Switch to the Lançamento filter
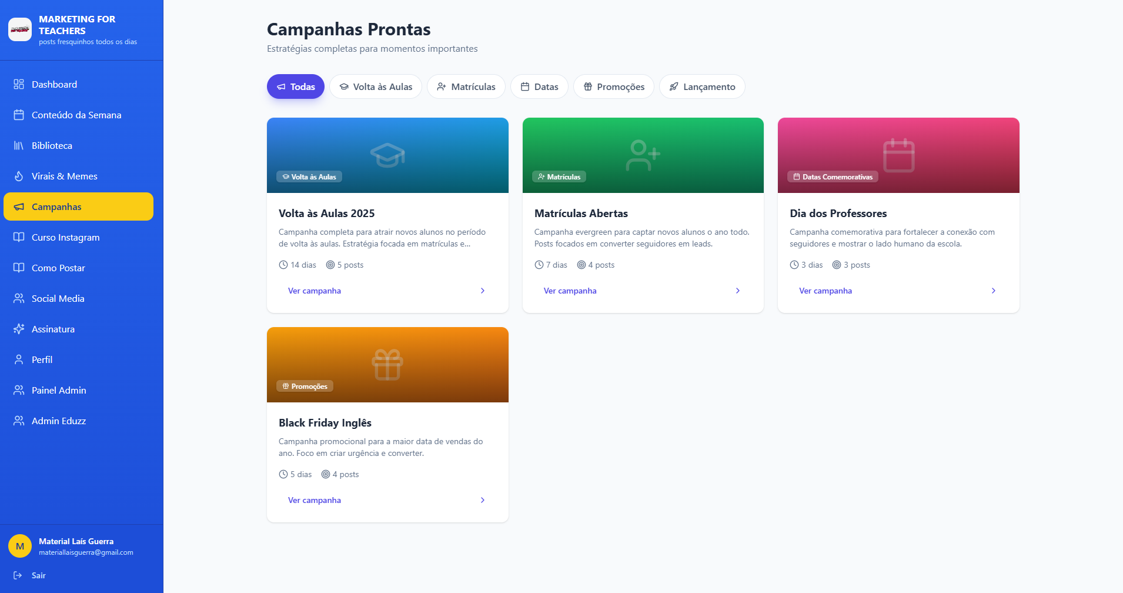This screenshot has height=593, width=1123. click(x=702, y=86)
